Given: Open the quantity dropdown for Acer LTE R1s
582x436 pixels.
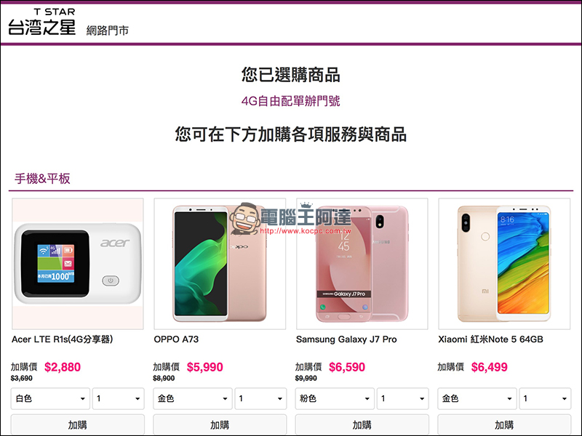Looking at the screenshot, I should pyautogui.click(x=119, y=398).
